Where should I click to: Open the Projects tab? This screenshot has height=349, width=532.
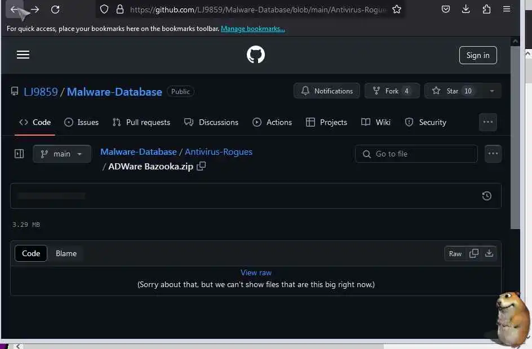coord(326,122)
